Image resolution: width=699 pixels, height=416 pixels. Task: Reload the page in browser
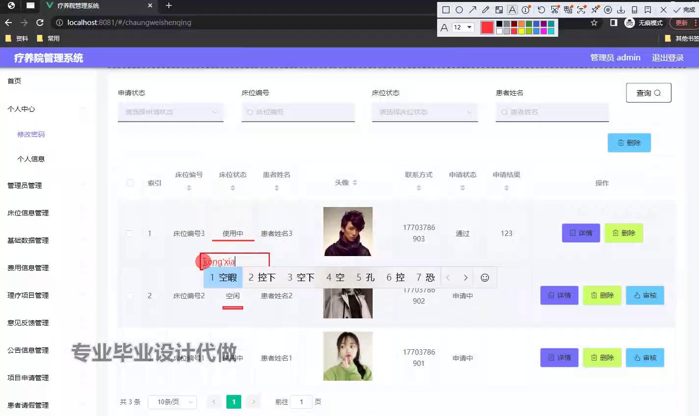click(x=40, y=23)
